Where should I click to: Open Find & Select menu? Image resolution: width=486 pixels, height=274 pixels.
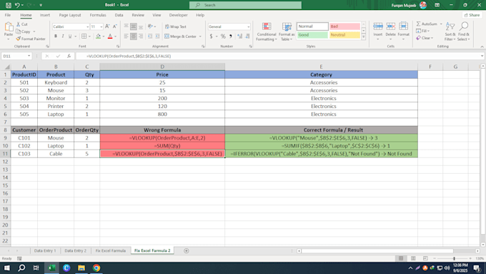pyautogui.click(x=464, y=31)
